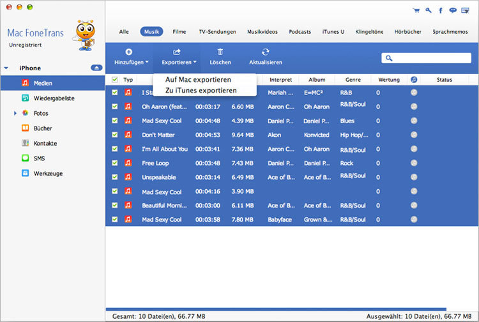This screenshot has width=479, height=322.
Task: Switch to the Musikvideos tab
Action: [262, 31]
